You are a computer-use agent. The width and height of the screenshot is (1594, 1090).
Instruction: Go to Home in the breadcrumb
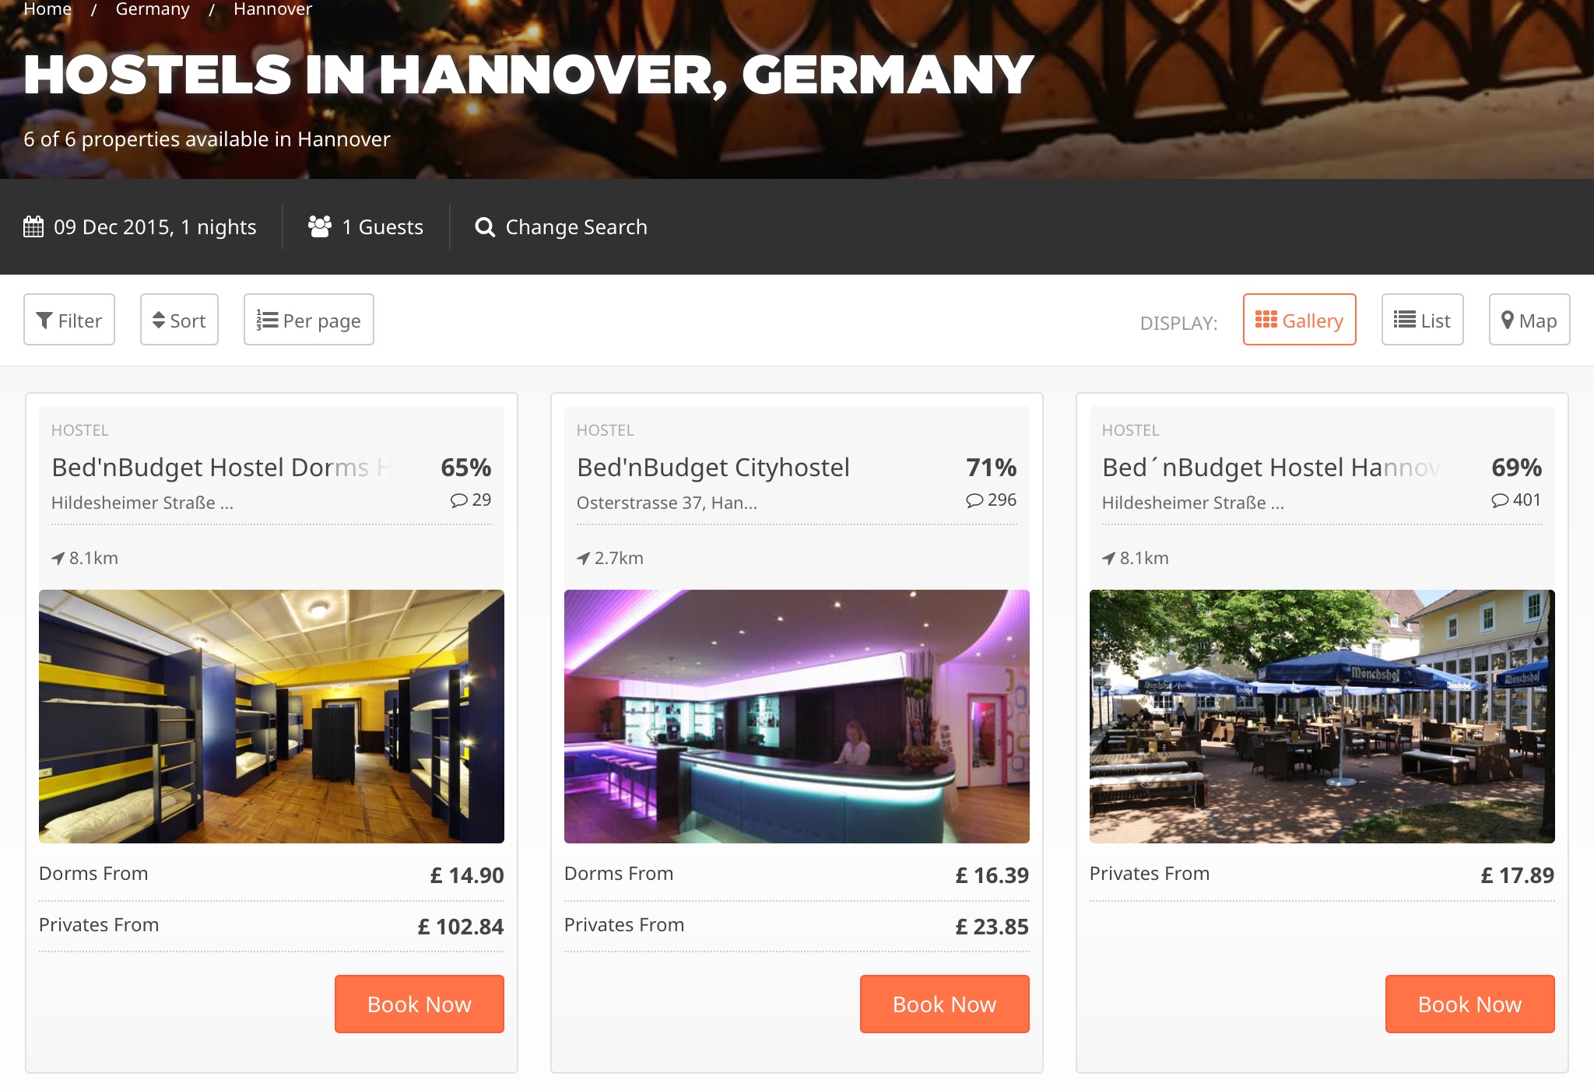click(47, 9)
